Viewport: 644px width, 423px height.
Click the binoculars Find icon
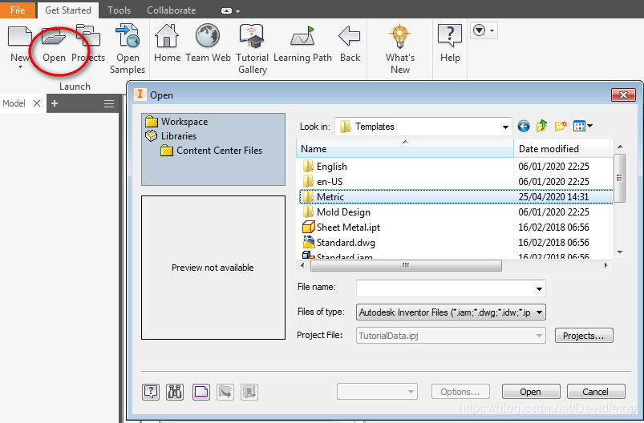click(175, 392)
